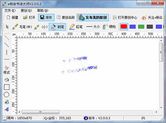Select the rectangle shape tool
Viewport: 166px width, 123px height.
pos(7,87)
